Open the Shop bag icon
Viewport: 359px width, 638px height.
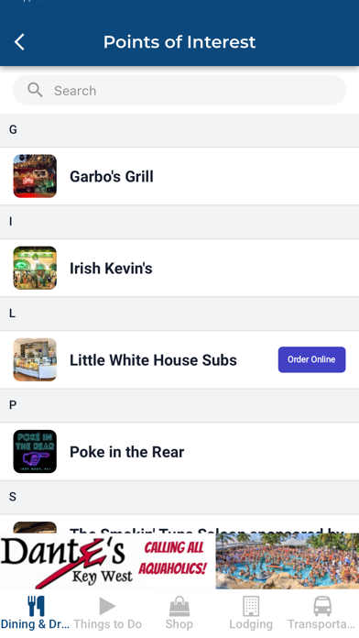(x=179, y=606)
